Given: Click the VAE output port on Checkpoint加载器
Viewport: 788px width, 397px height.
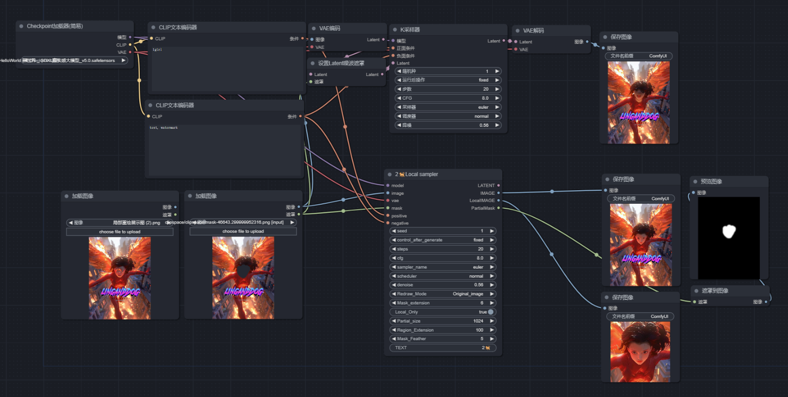Looking at the screenshot, I should pyautogui.click(x=130, y=52).
